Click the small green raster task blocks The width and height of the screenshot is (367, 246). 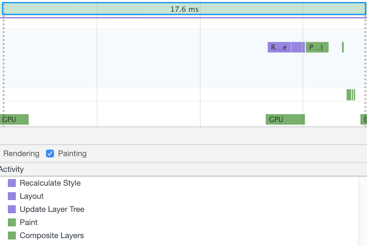[x=351, y=95]
